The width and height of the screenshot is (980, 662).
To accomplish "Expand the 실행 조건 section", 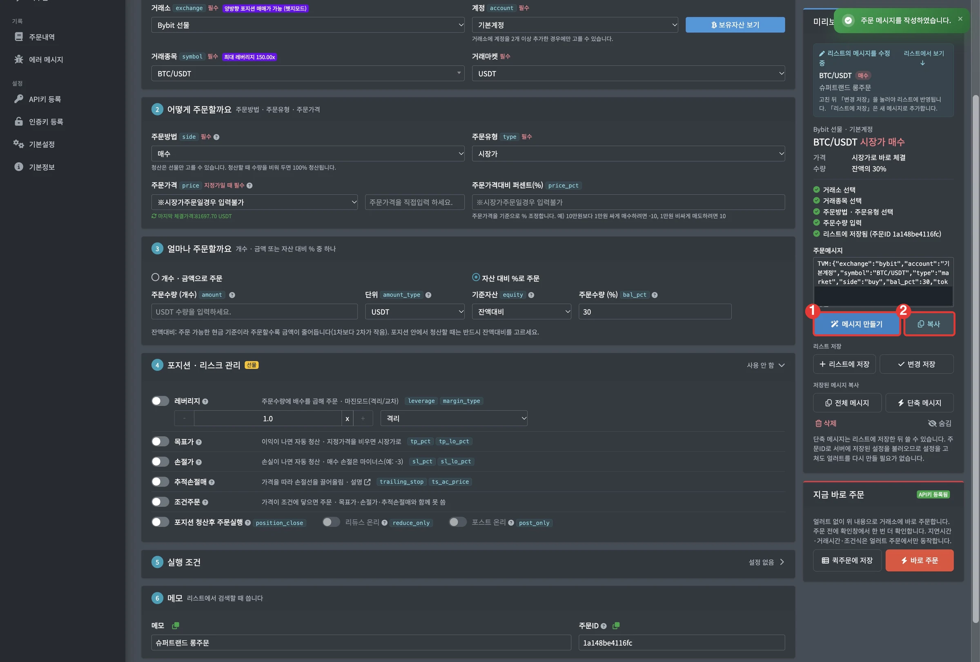I will (468, 562).
